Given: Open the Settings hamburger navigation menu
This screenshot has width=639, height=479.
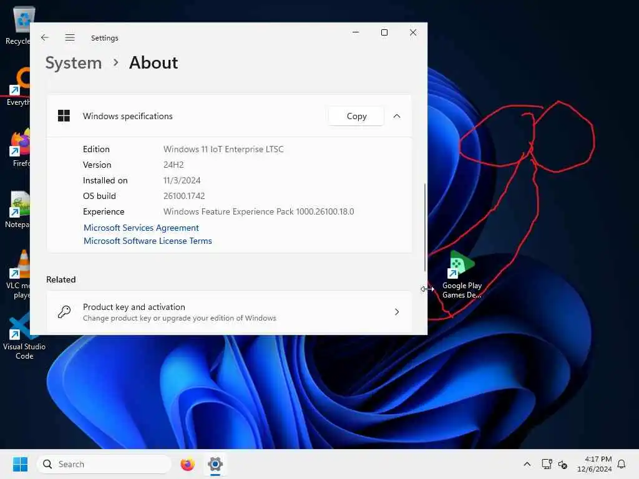Looking at the screenshot, I should click(70, 37).
